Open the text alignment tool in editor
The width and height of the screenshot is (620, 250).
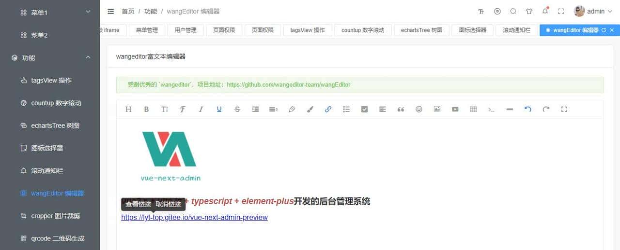(383, 110)
